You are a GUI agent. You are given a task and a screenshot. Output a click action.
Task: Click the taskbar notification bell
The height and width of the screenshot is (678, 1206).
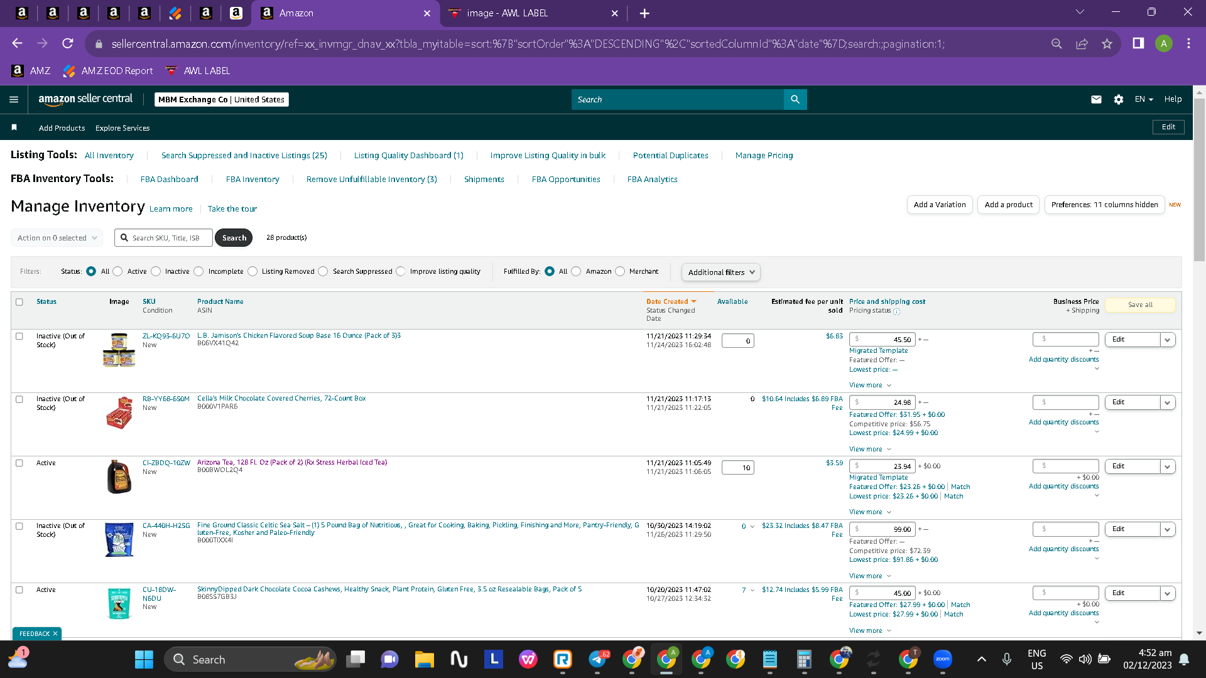[x=1184, y=659]
